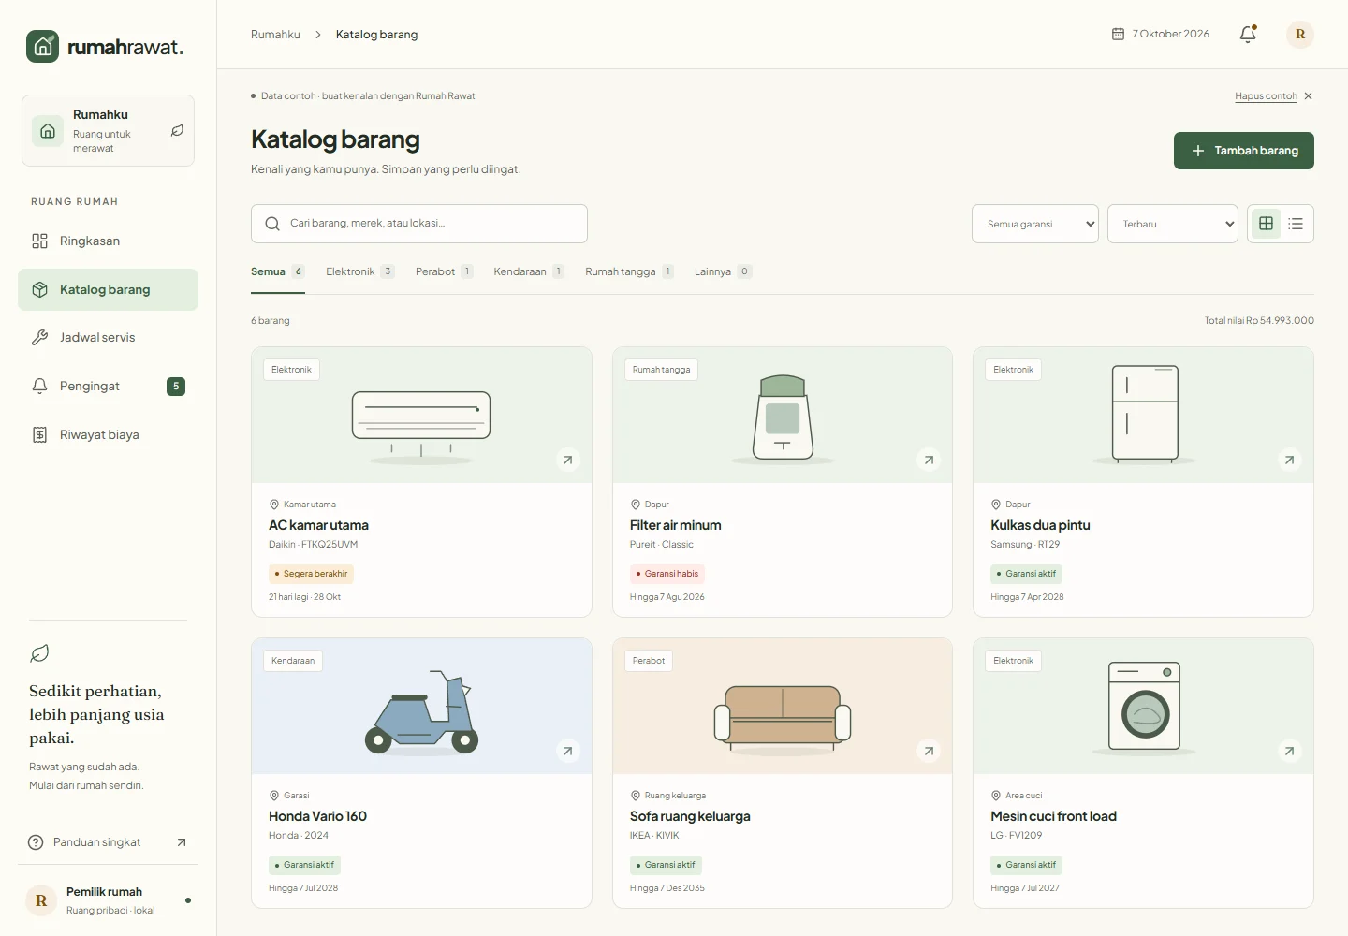Open the Honda Vario scooter thumbnail

tap(421, 707)
